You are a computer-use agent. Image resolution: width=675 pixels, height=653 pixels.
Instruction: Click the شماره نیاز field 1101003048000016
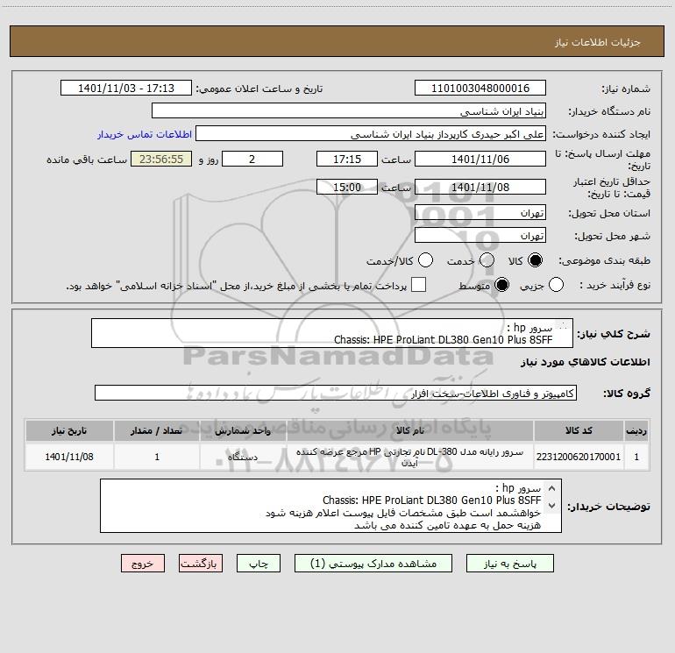480,89
